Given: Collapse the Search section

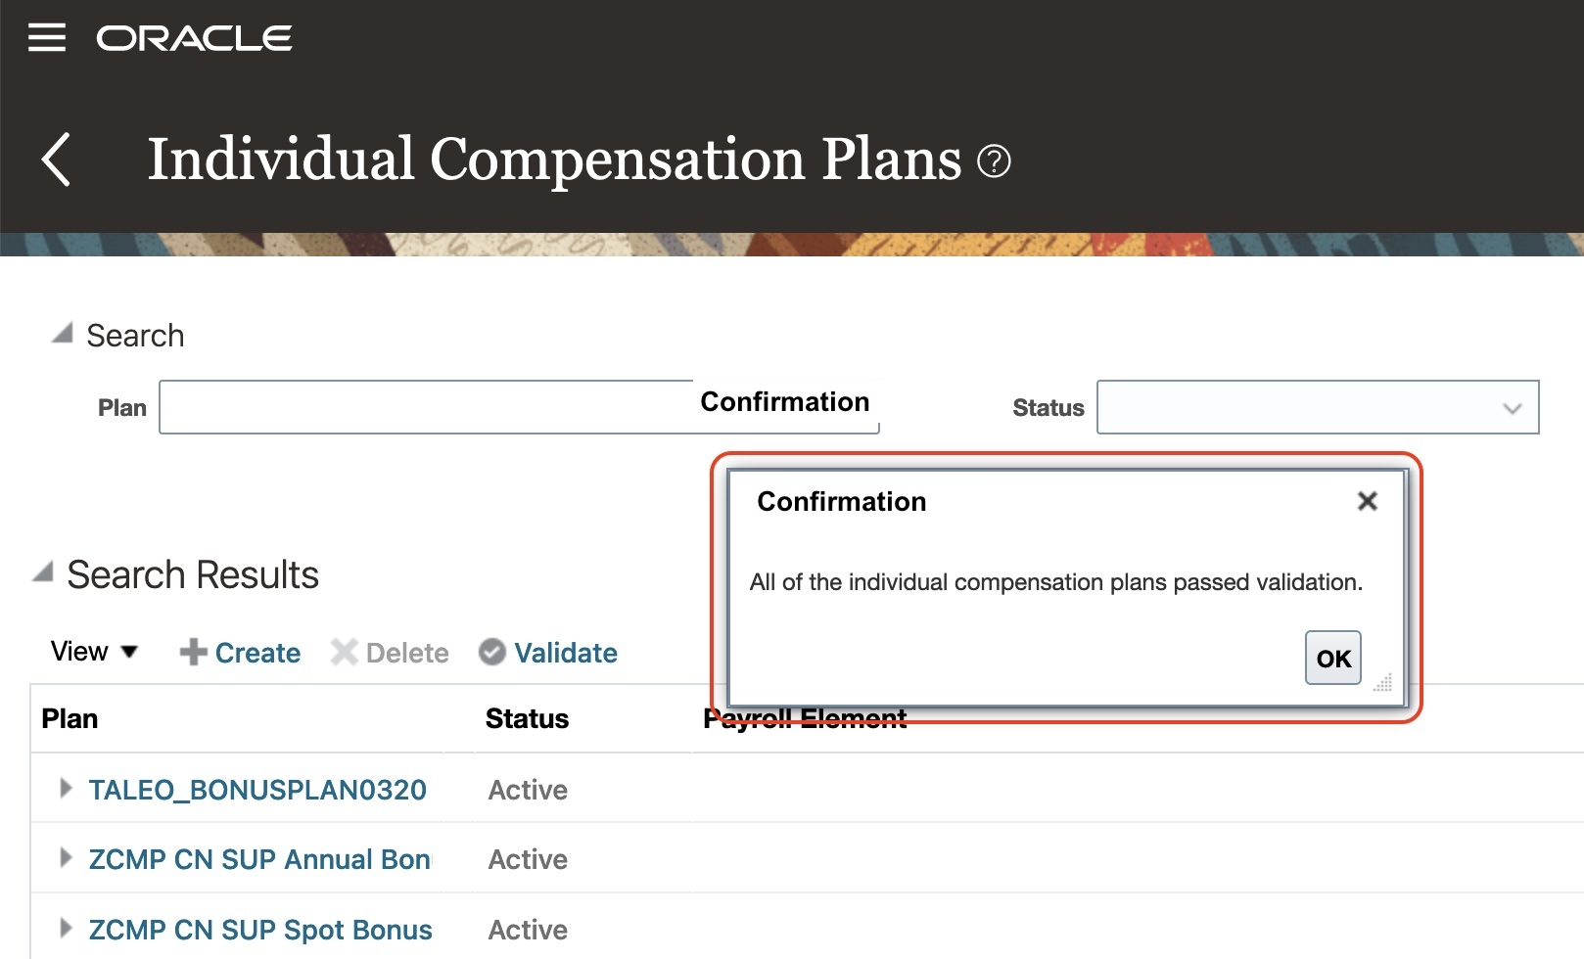Looking at the screenshot, I should coord(63,334).
